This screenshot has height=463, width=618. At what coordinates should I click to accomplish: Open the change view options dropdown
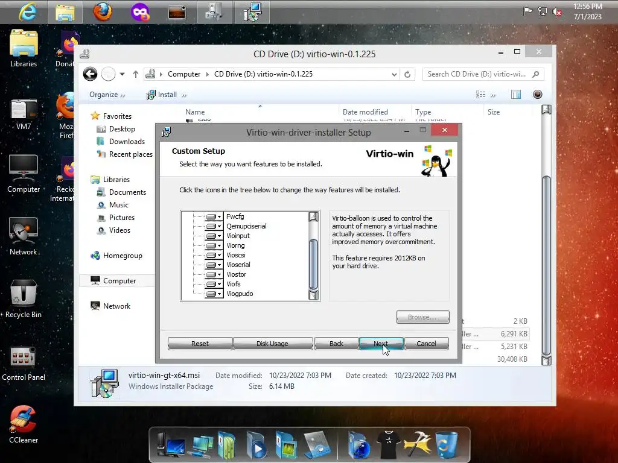(x=492, y=95)
